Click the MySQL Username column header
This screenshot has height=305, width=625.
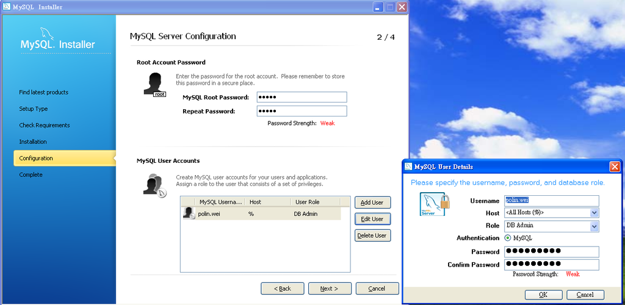click(x=220, y=202)
